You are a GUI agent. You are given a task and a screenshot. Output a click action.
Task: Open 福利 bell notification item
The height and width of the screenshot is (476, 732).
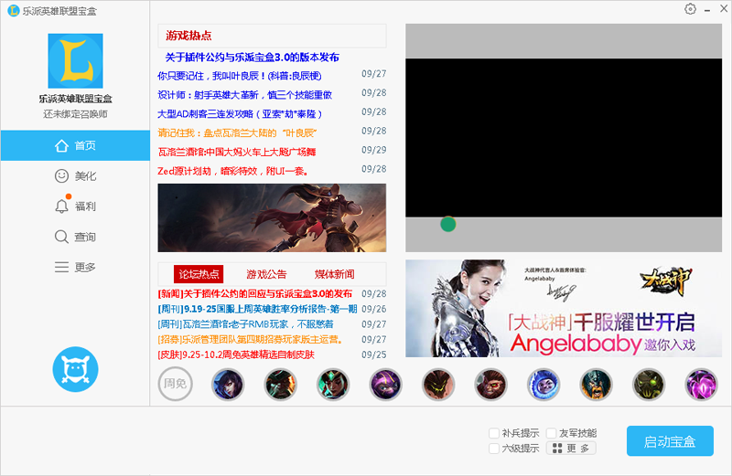75,206
